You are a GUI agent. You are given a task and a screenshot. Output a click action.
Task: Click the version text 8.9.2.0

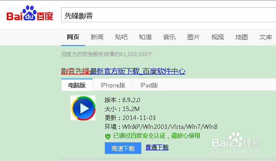coord(131,100)
